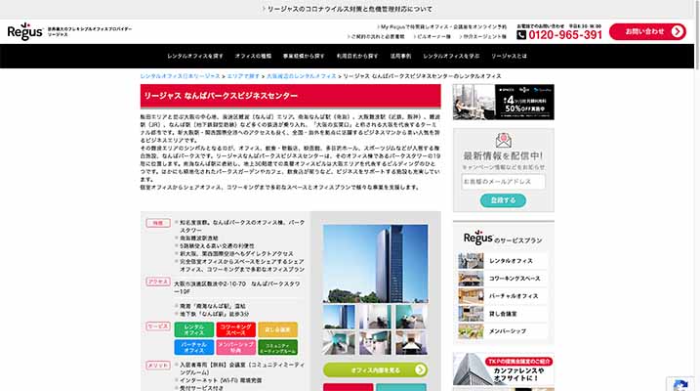
Task: Click the Regus logo above service plans
Action: click(x=477, y=238)
